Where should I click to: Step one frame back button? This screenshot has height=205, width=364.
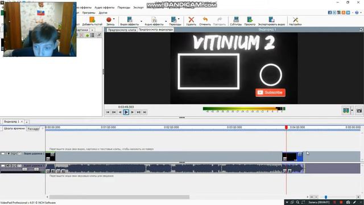click(x=120, y=112)
